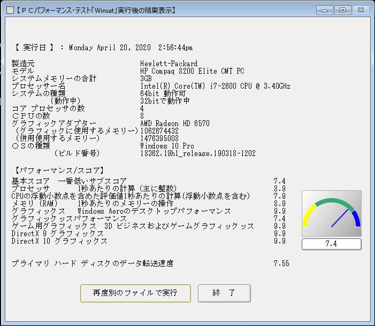This screenshot has height=326, width=375.
Task: Click the Windows 10 Pro text
Action: pyautogui.click(x=167, y=146)
